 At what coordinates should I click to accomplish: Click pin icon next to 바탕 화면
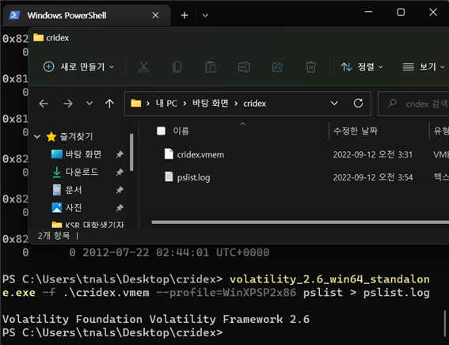point(120,154)
